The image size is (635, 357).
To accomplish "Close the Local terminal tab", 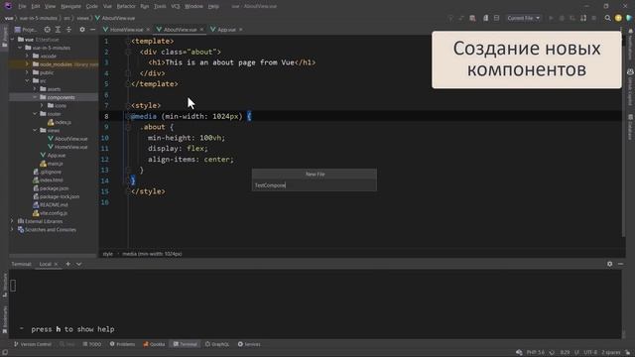I will pyautogui.click(x=56, y=265).
